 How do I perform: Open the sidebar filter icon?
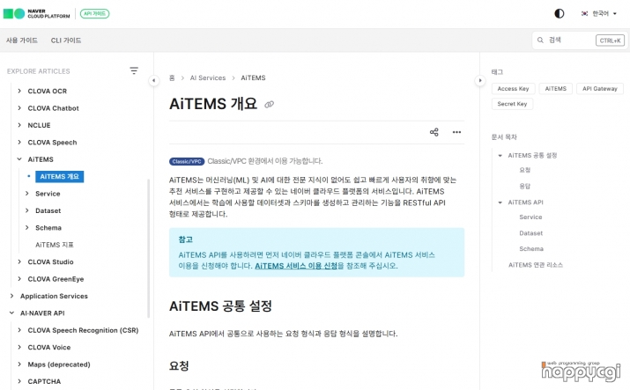click(134, 70)
